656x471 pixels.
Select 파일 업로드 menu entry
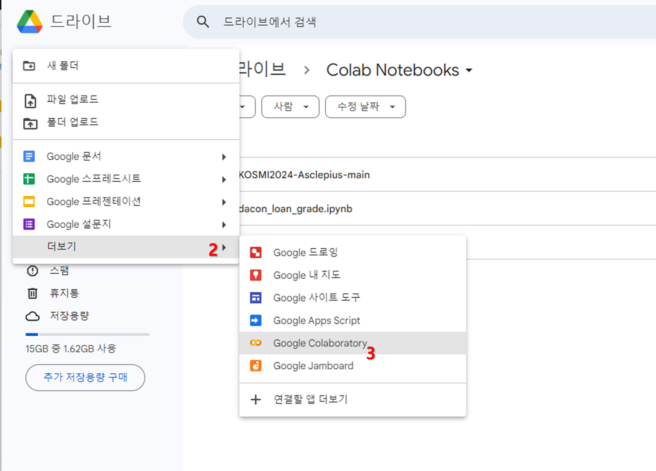pyautogui.click(x=126, y=100)
